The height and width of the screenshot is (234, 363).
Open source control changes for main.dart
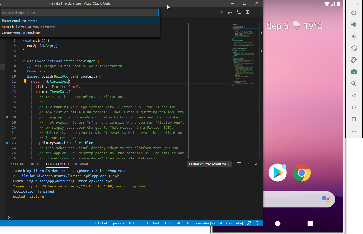click(x=239, y=12)
